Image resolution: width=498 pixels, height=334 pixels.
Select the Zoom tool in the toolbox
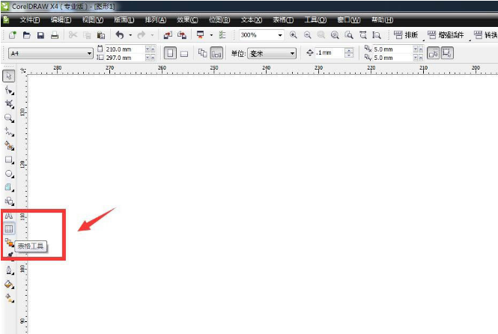(x=9, y=118)
